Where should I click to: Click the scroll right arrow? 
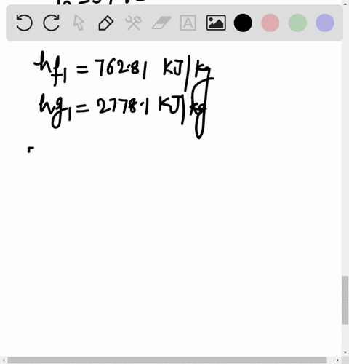337,360
